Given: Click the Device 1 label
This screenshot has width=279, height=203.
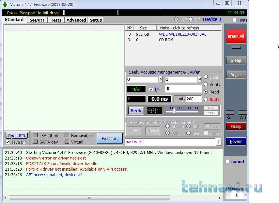Looking at the screenshot, I should pyautogui.click(x=212, y=19).
